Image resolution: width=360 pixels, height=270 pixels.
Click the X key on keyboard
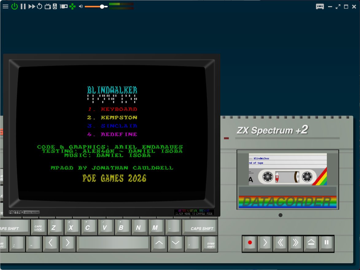tap(72, 227)
